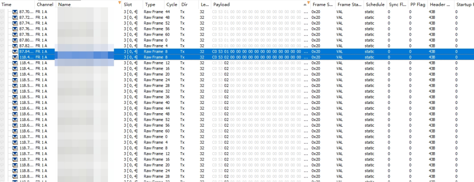Select the frame icon on the 87.76 row

(15, 29)
